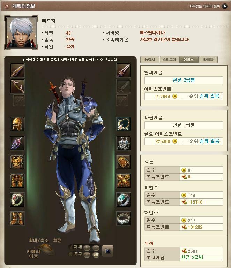Click the character portrait thumbnail

[21, 33]
